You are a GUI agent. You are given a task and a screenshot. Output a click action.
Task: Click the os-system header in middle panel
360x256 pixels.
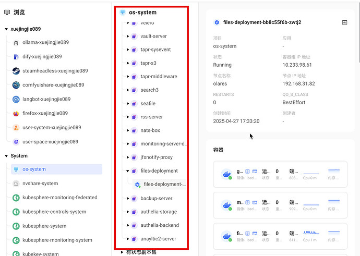point(142,13)
